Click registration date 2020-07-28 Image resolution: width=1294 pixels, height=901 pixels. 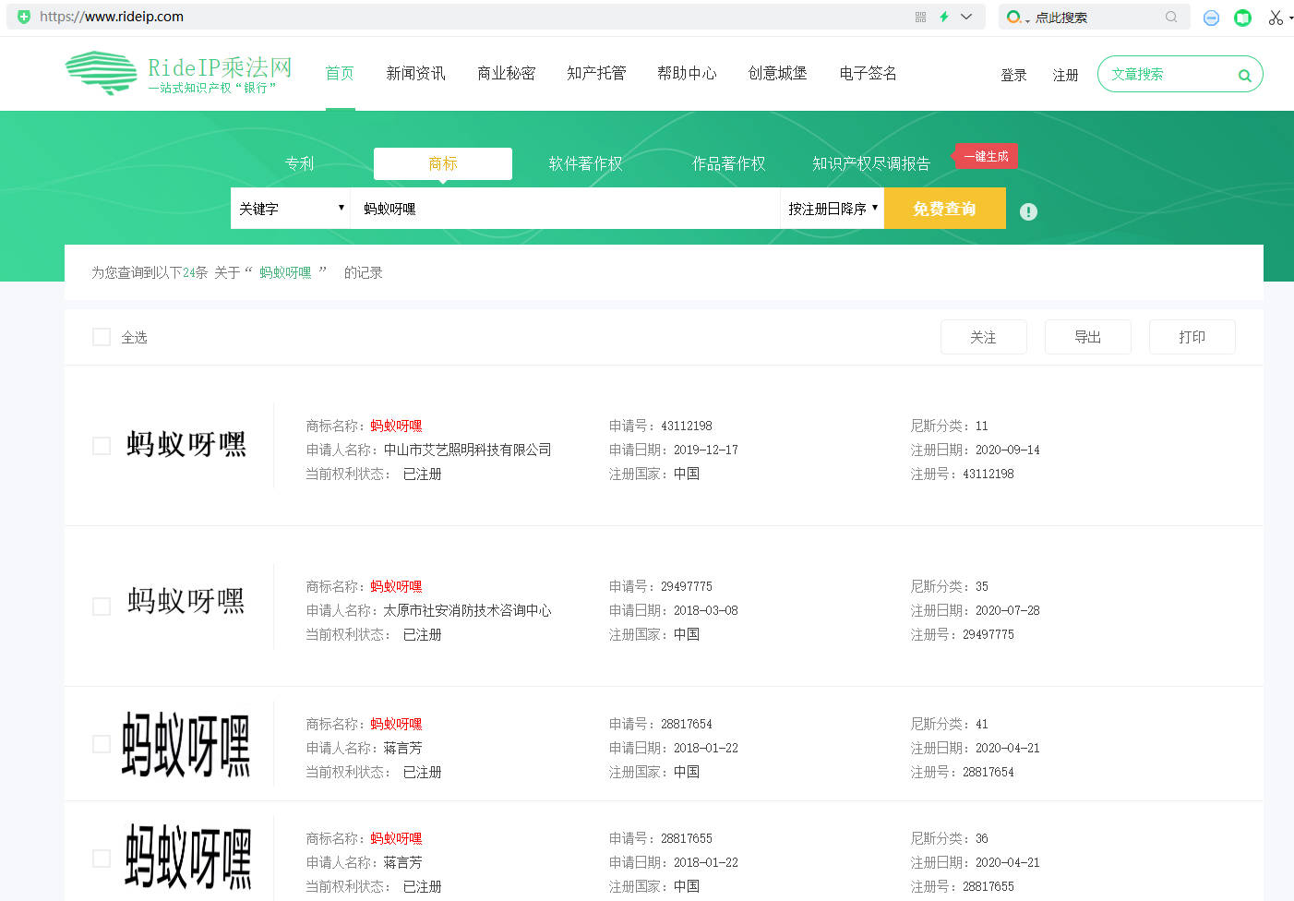pos(1008,610)
